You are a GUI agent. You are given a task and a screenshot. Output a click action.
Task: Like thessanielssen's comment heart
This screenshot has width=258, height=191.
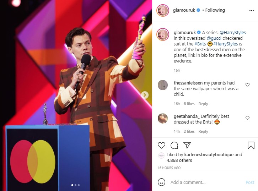click(x=247, y=84)
